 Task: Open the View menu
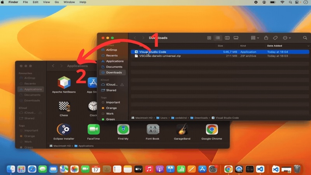(x=46, y=2)
